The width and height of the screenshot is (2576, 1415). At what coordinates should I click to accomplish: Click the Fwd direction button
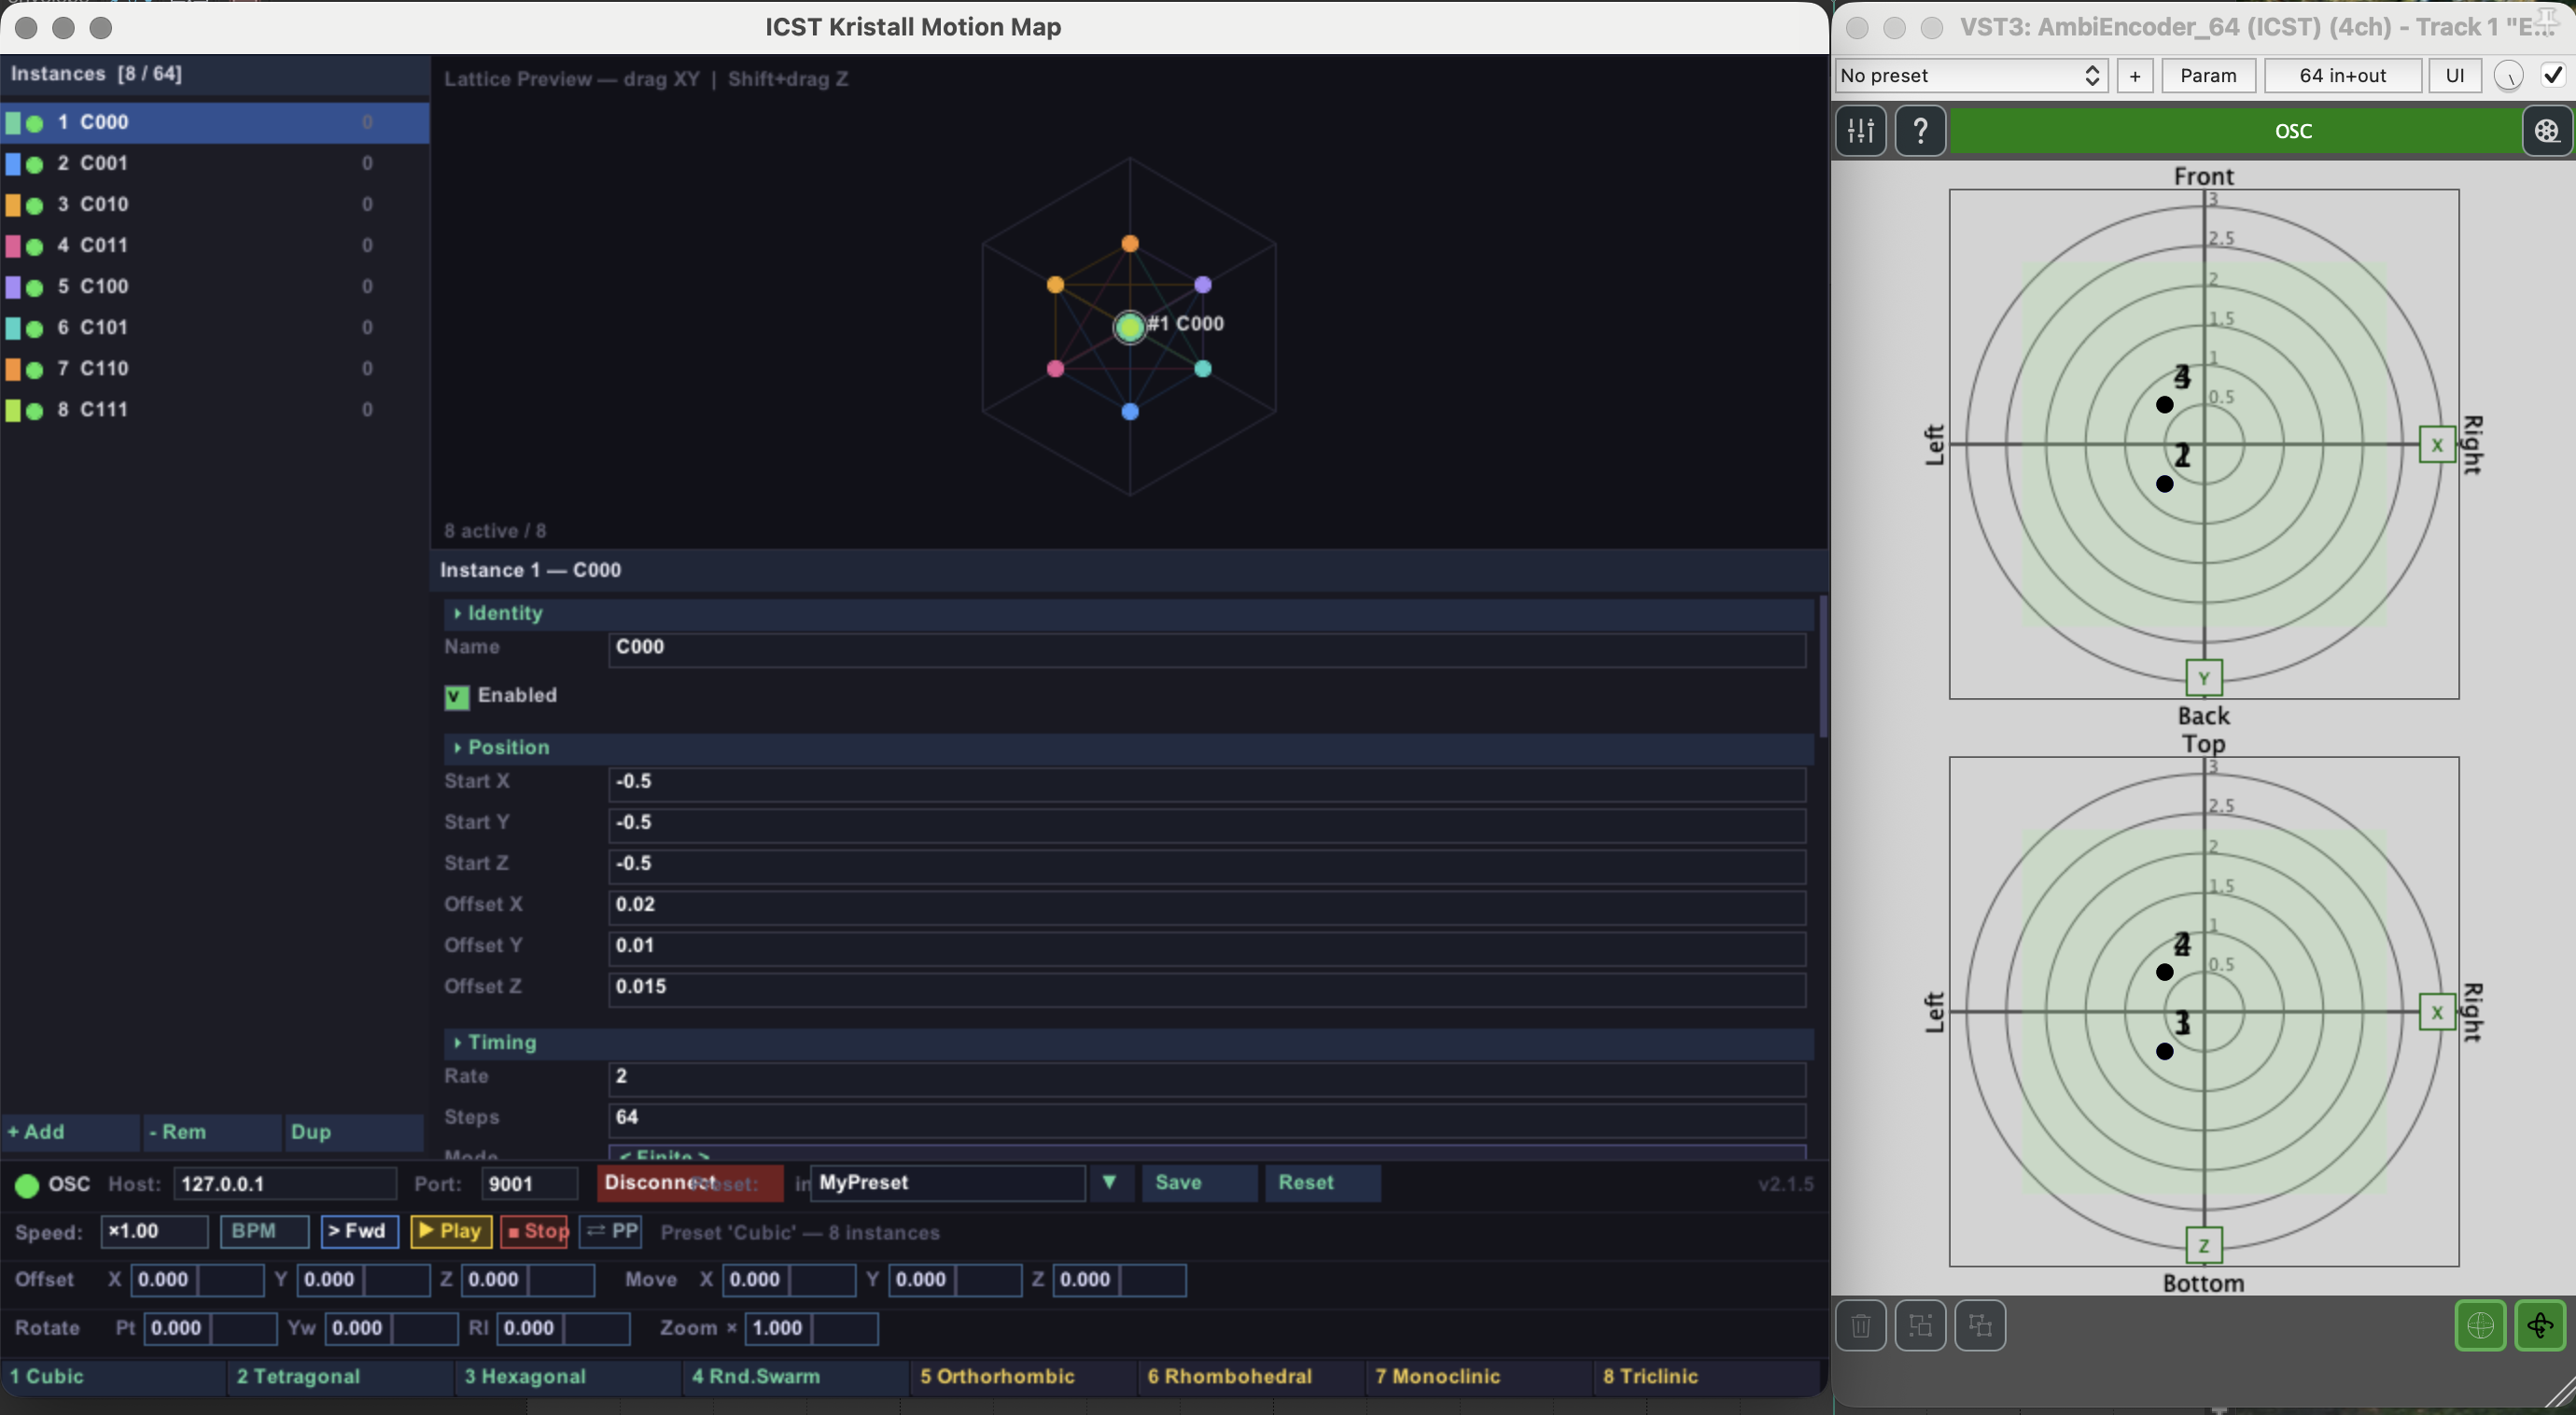point(359,1232)
